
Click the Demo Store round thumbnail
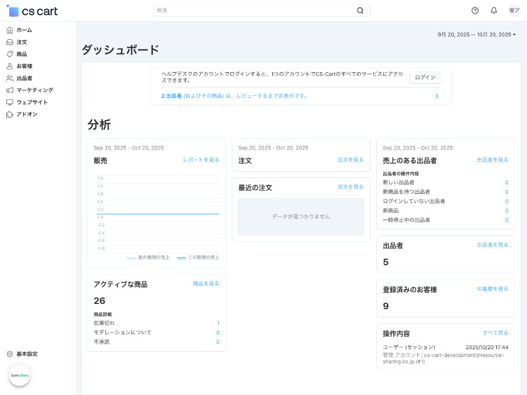point(19,376)
